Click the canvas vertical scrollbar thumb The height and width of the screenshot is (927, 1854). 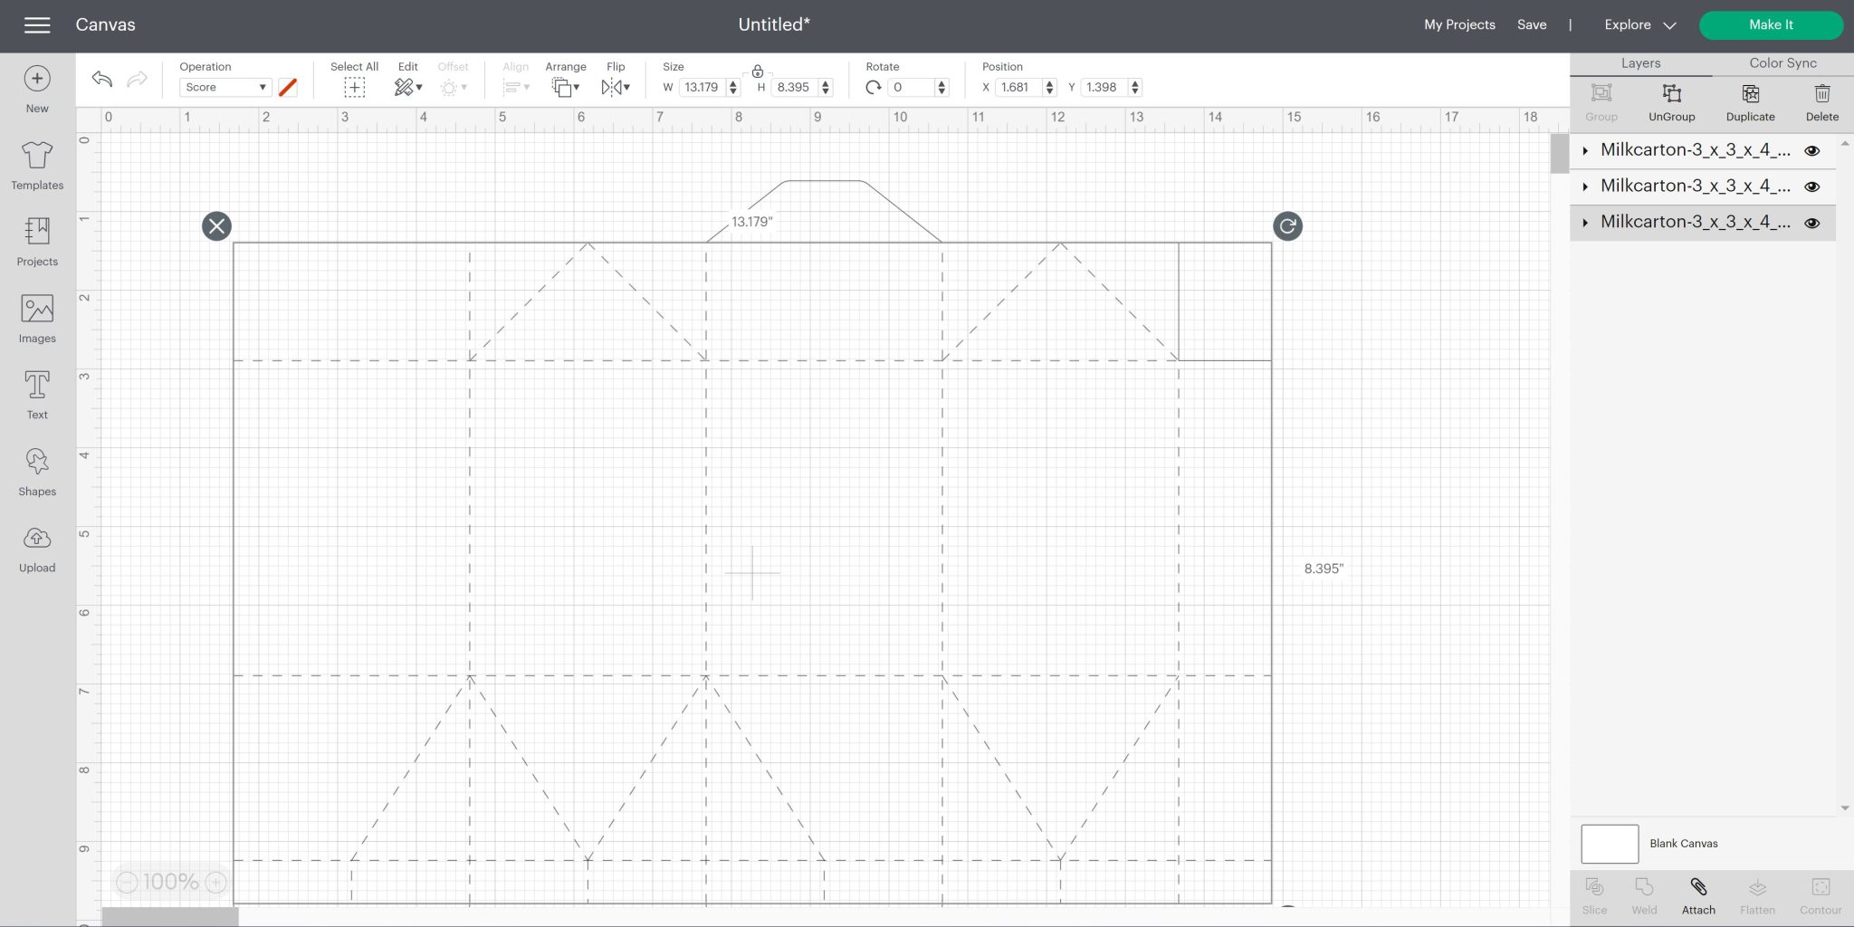coord(1559,153)
